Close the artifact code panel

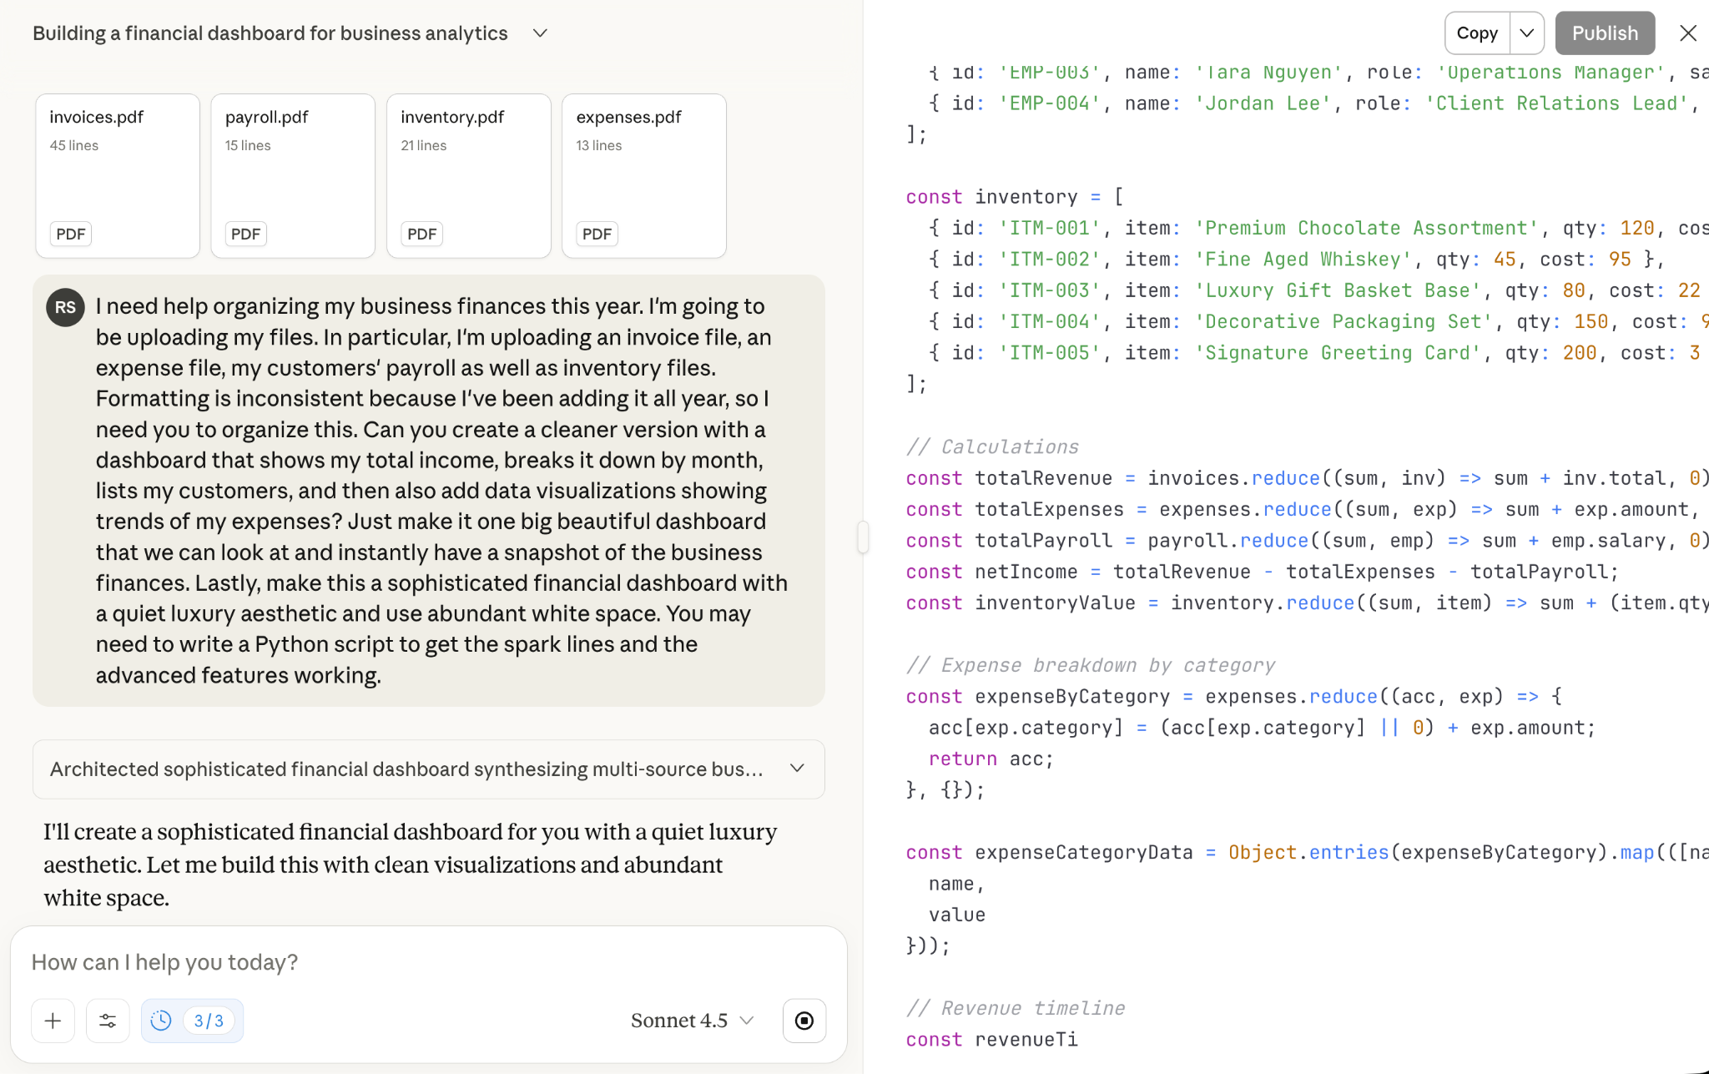click(1687, 33)
